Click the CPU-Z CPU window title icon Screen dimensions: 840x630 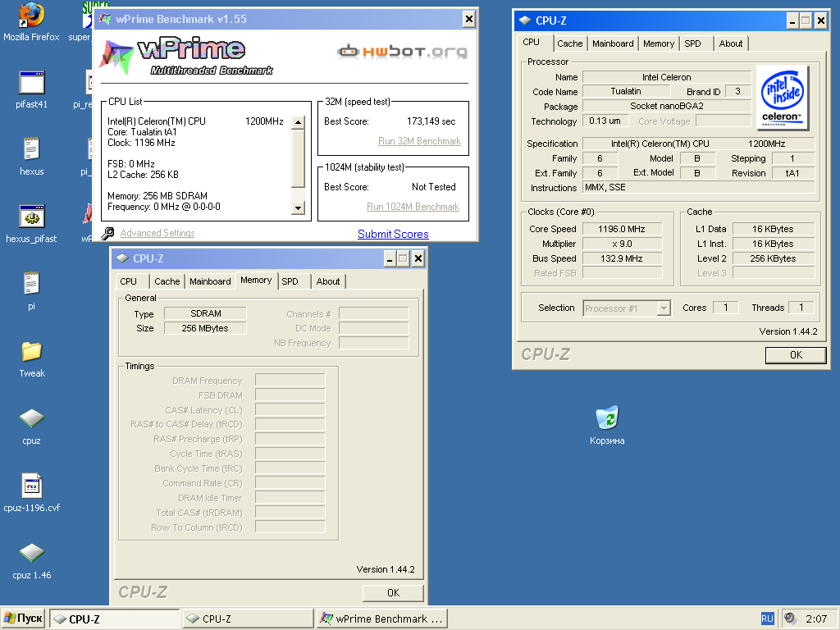[525, 21]
